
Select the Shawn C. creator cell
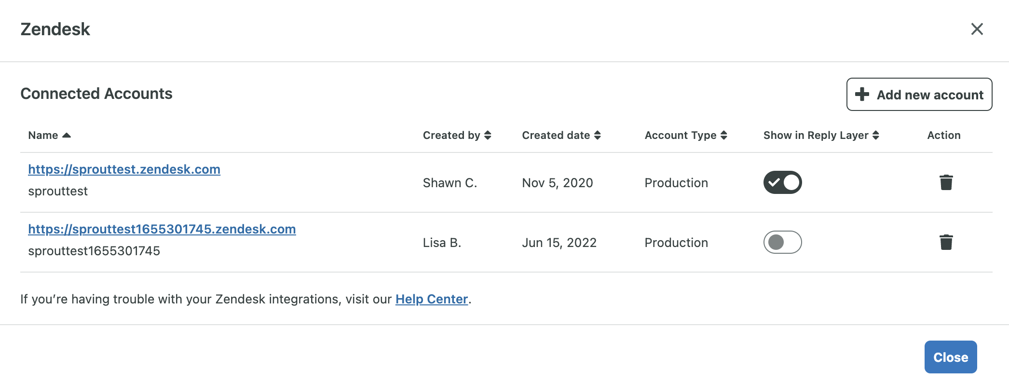pyautogui.click(x=450, y=183)
